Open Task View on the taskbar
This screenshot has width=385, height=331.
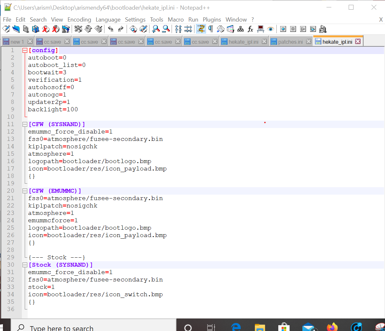coord(211,327)
